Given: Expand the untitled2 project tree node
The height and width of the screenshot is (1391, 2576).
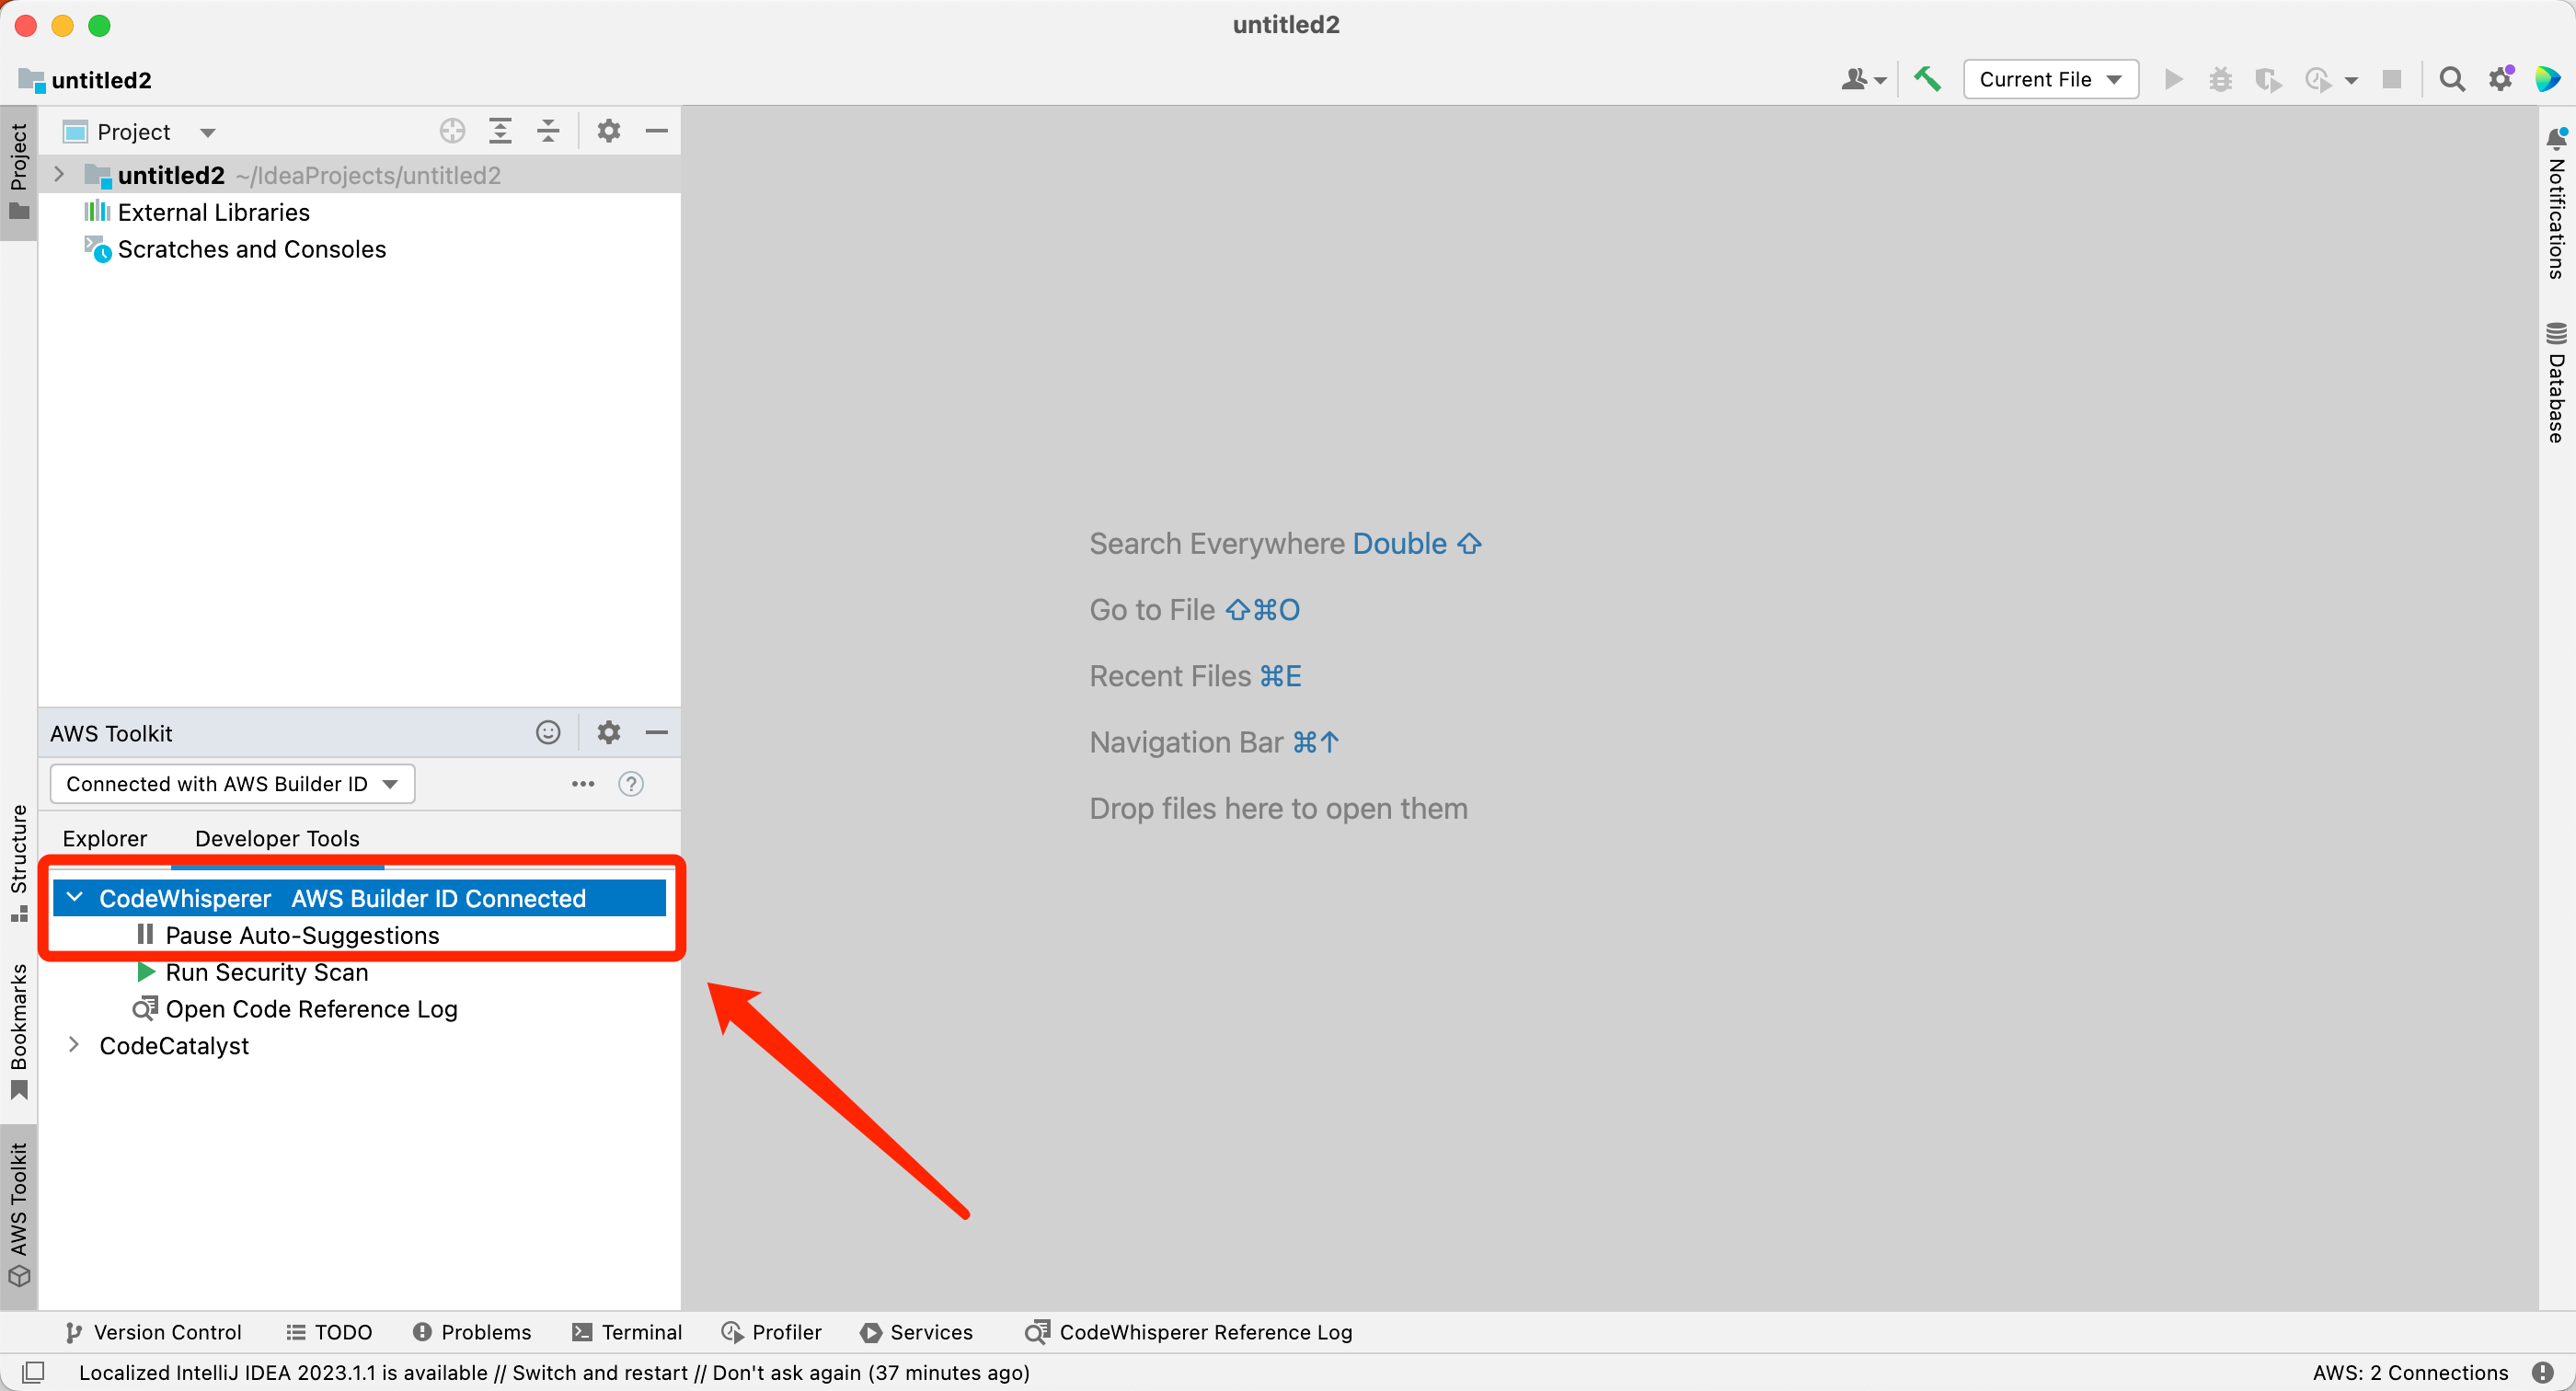Looking at the screenshot, I should tap(59, 175).
